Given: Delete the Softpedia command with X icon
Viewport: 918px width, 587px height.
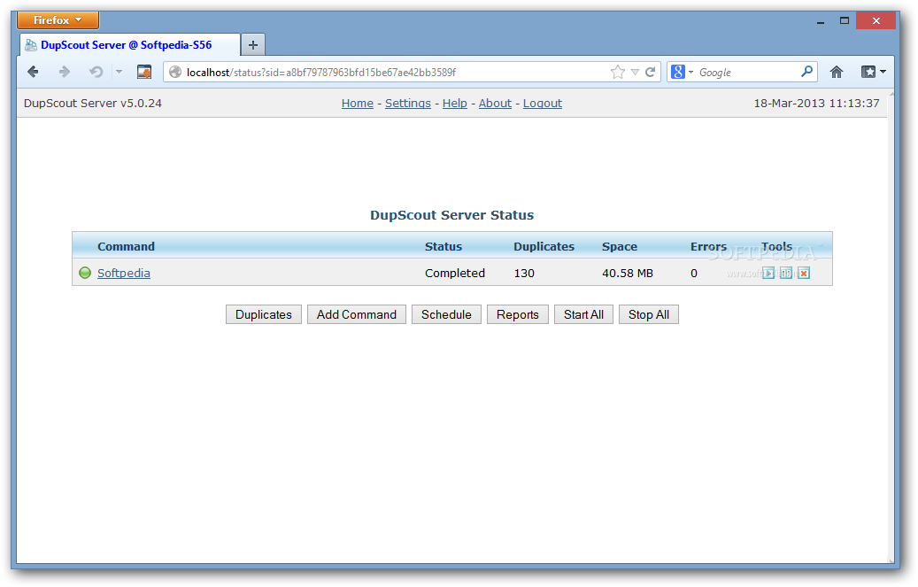Looking at the screenshot, I should click(x=804, y=273).
